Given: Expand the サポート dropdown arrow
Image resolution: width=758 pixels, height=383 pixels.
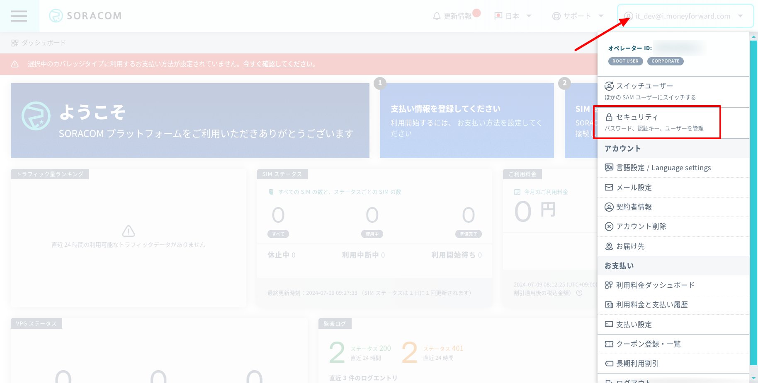Looking at the screenshot, I should pos(601,16).
